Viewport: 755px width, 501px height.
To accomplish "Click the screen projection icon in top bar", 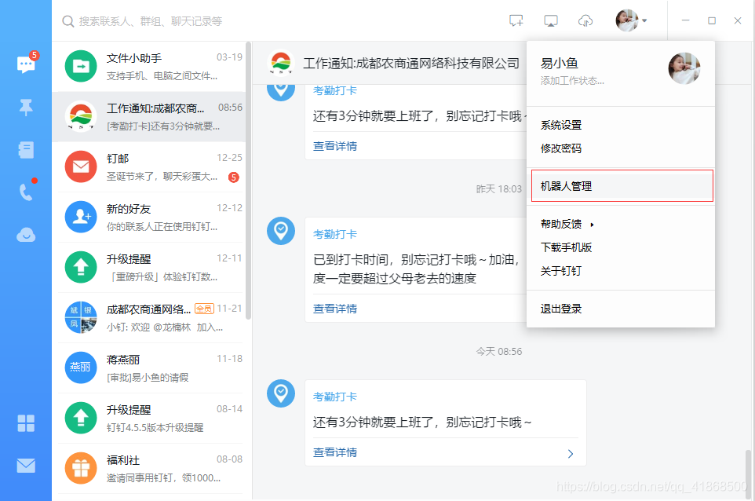I will (551, 20).
